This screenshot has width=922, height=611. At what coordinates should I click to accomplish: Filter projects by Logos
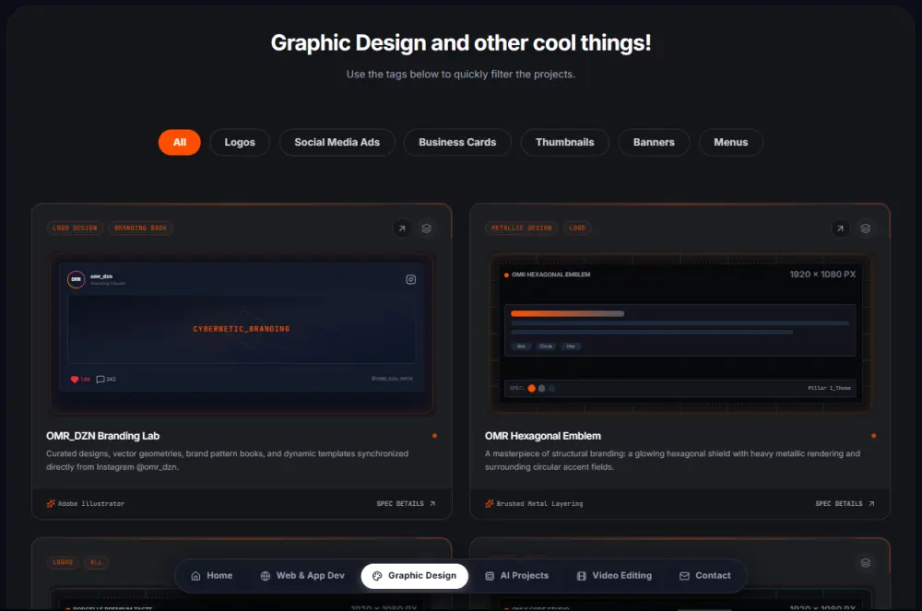point(240,142)
